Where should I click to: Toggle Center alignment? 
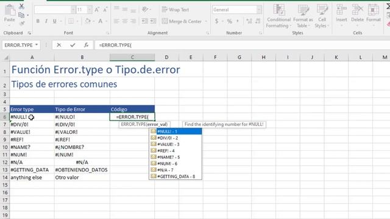[125, 21]
